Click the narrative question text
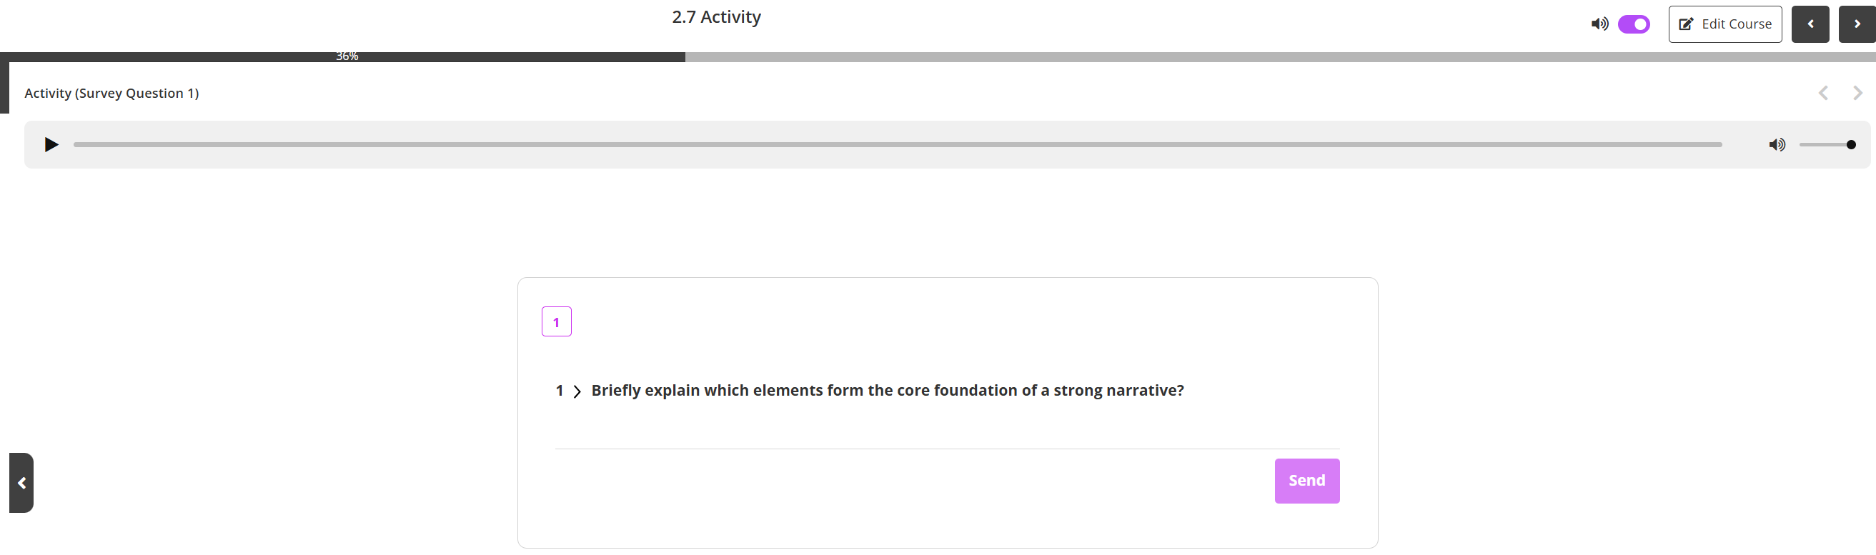This screenshot has width=1876, height=555. (887, 391)
